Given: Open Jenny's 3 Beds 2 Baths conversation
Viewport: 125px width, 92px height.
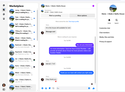Looking at the screenshot, I should pos(22,11).
